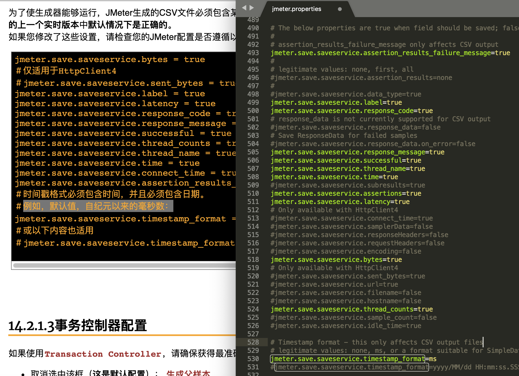Click editor line saveservice.response_code=true
The image size is (519, 376).
click(x=352, y=111)
